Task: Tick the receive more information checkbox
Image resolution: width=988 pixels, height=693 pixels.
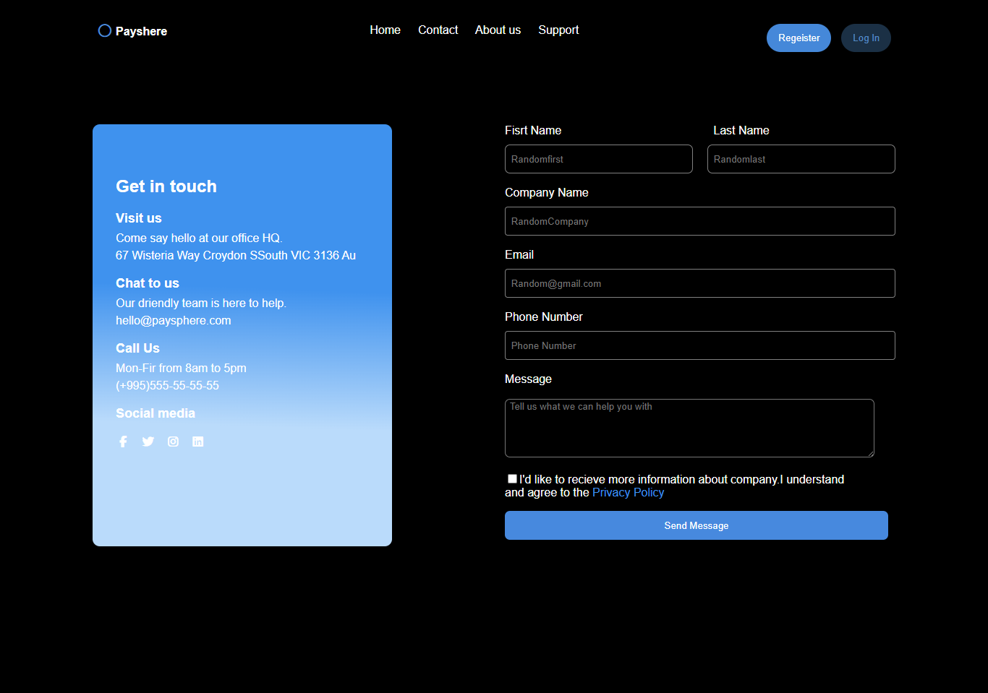Action: coord(512,478)
